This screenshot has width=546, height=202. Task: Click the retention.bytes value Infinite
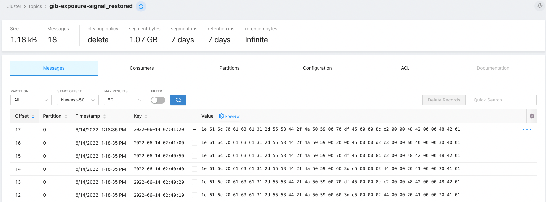pos(257,40)
